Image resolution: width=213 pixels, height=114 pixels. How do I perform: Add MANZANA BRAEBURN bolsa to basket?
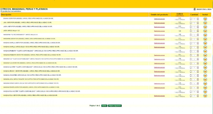click(205, 51)
